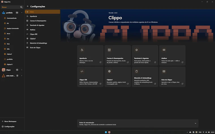The image size is (215, 134).
Task: Expand the zoho-desk workspace chevron
Action: [x=22, y=76]
